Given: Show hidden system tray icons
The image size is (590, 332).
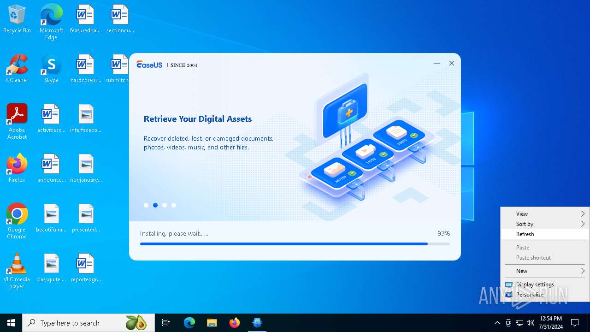Looking at the screenshot, I should (497, 323).
